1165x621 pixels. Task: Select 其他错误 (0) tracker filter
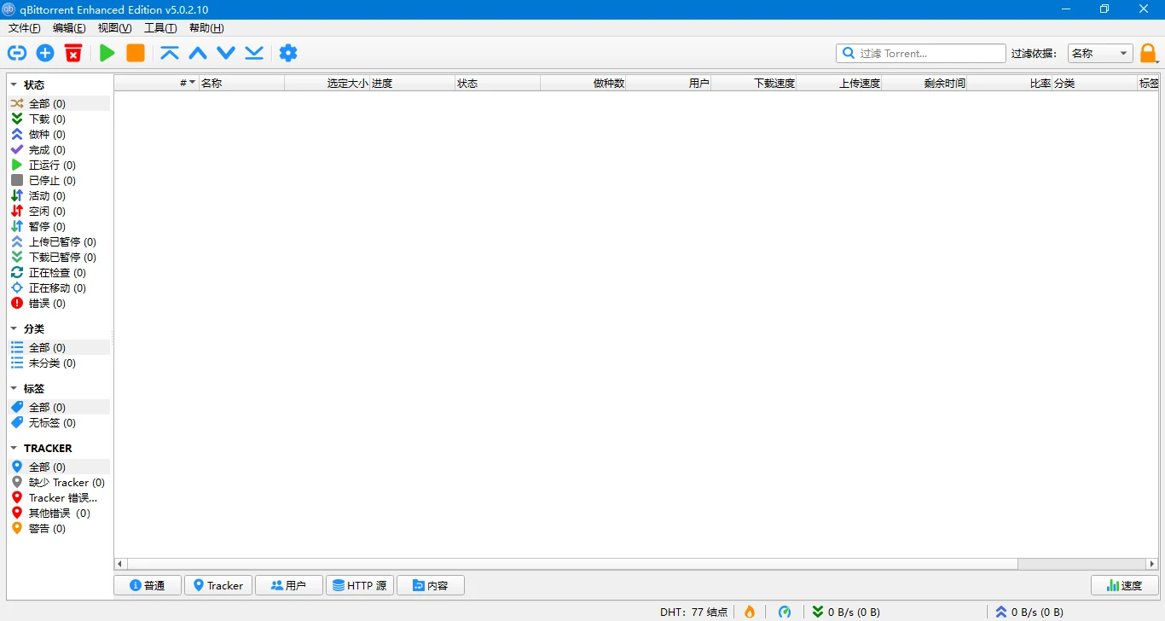pyautogui.click(x=60, y=513)
